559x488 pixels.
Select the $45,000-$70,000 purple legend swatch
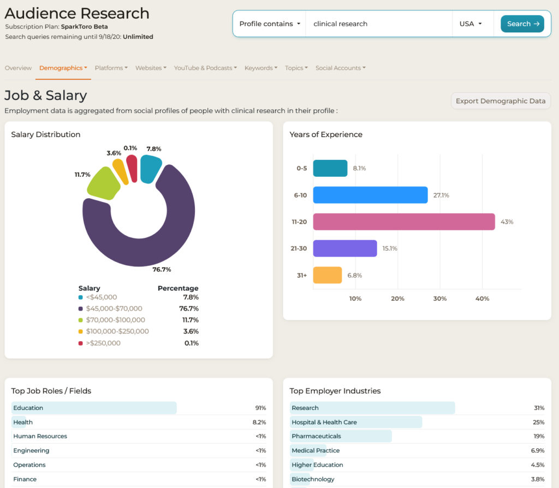coord(81,309)
